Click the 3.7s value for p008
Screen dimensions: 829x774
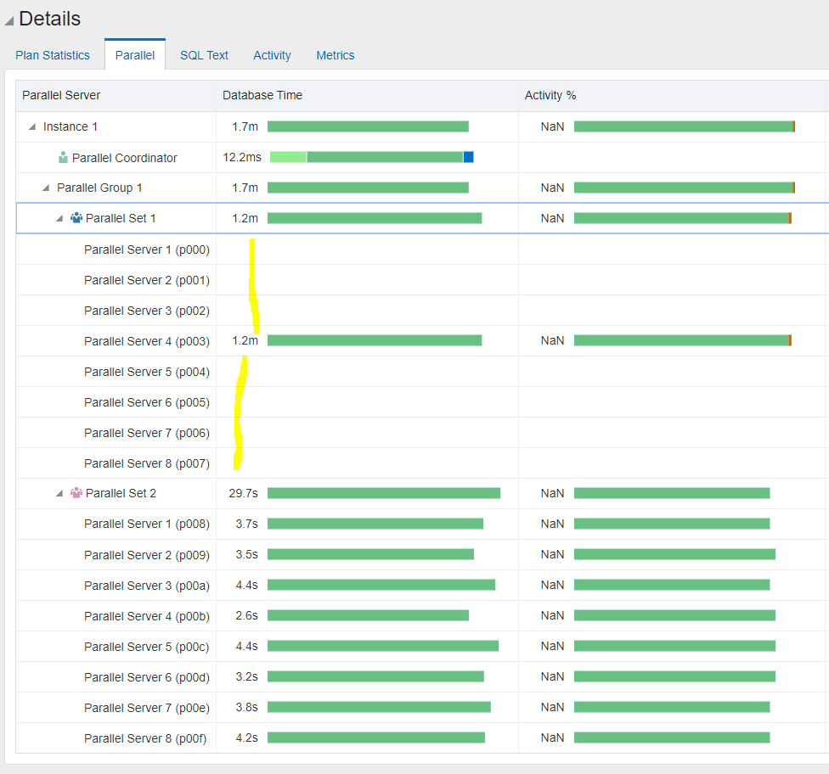point(247,524)
